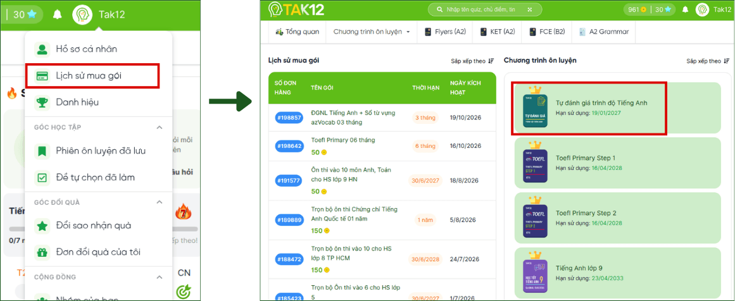Viewport: 735px width, 301px height.
Task: Open the KET (A2) tab
Action: pyautogui.click(x=498, y=32)
